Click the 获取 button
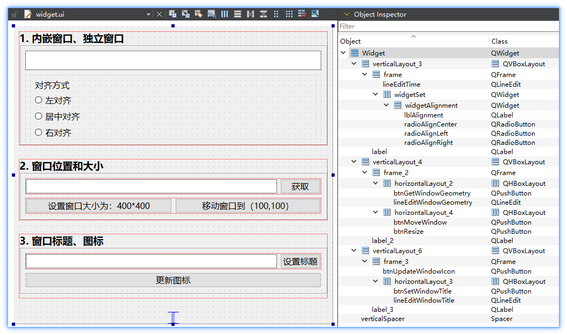This screenshot has height=335, width=567. click(x=300, y=186)
